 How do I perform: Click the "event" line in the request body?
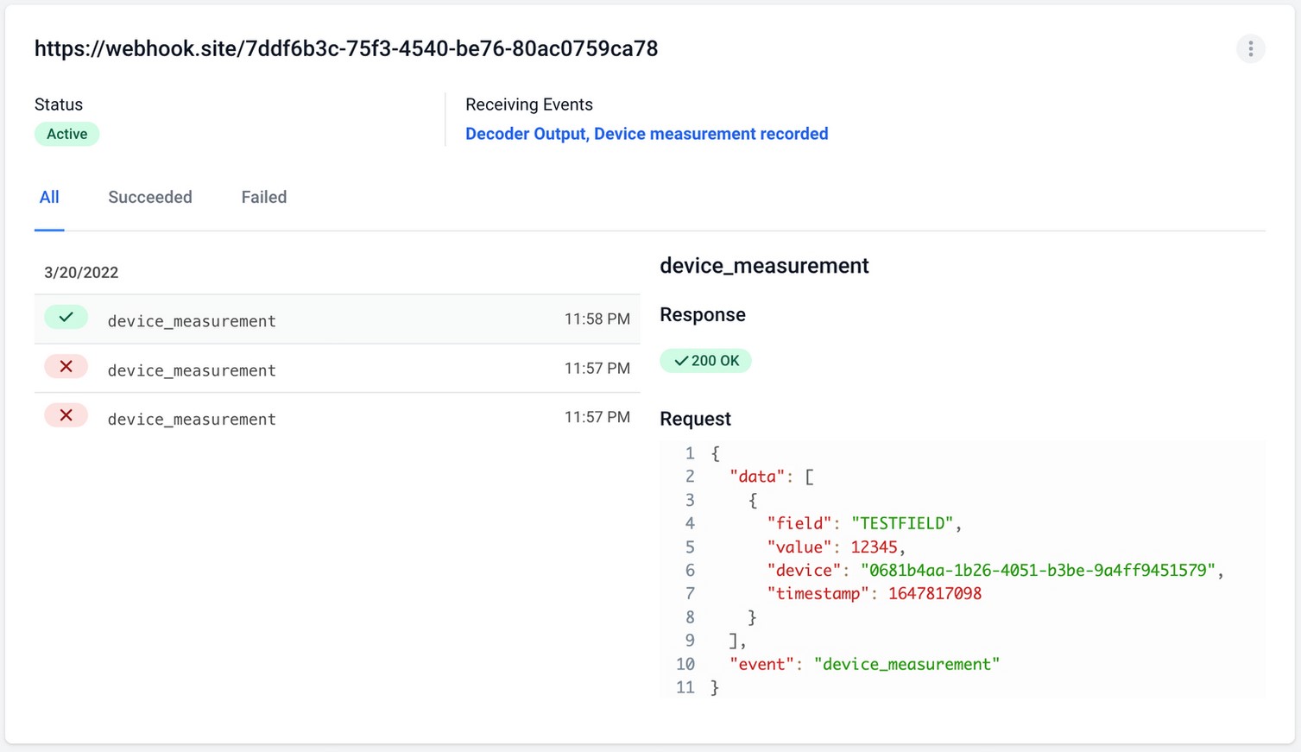coord(863,665)
